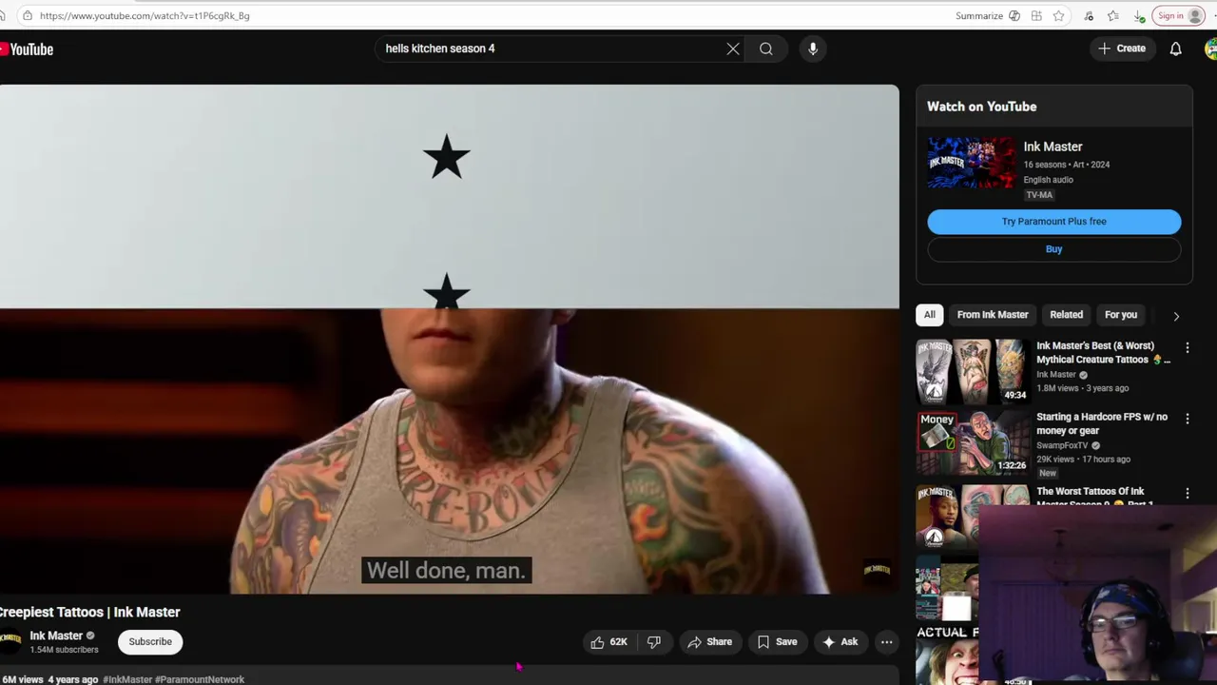Click the #InkMaster hashtag
1217x685 pixels.
127,679
